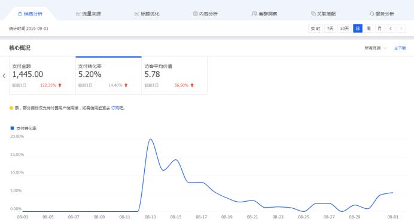This screenshot has height=222, width=414.
Task: Click the red up arrow beside 56.50%
Action: coord(192,85)
